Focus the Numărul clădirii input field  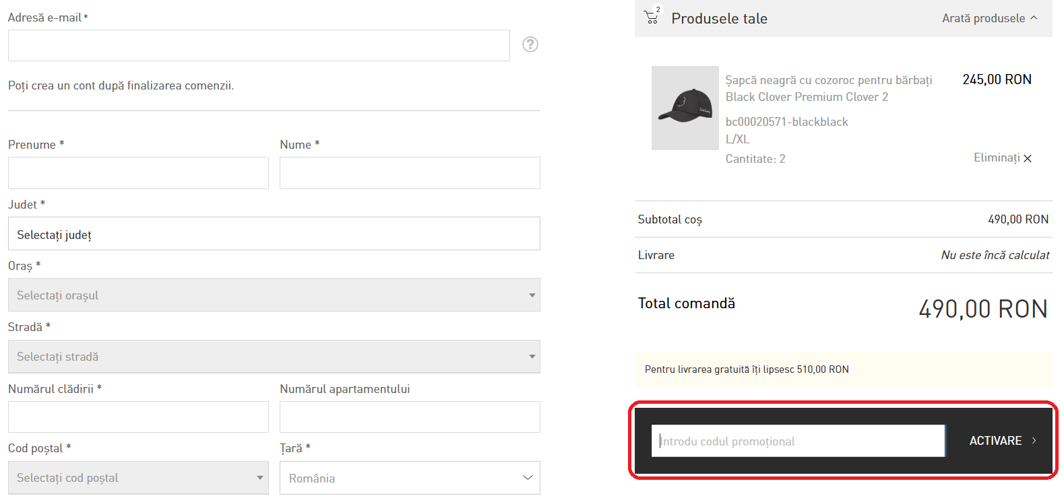[x=138, y=417]
